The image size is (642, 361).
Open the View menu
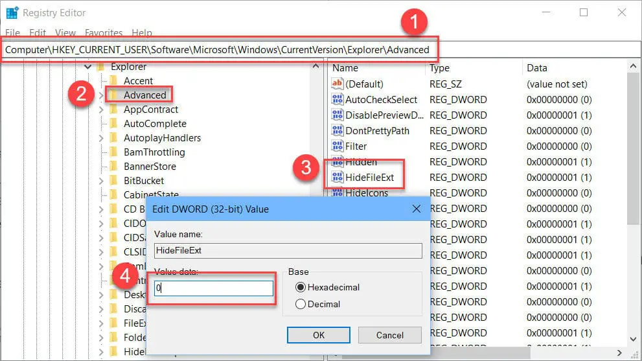pyautogui.click(x=65, y=33)
